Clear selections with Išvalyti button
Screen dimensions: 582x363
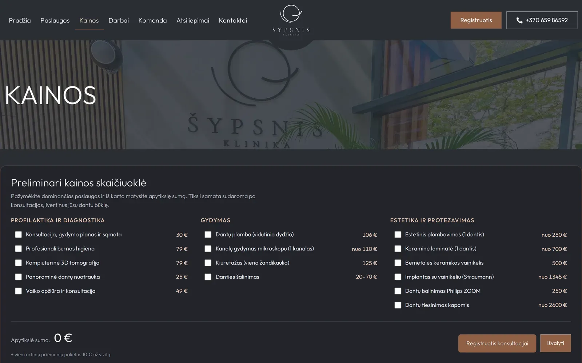[555, 343]
